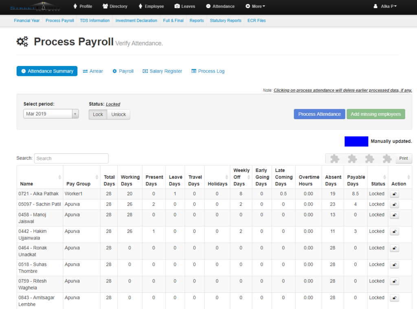The height and width of the screenshot is (309, 417).
Task: Click the padlock action for Sachin Patil
Action: [394, 204]
